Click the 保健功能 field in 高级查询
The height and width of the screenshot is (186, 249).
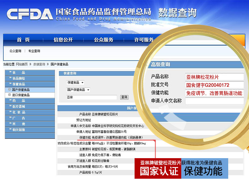coord(214,93)
